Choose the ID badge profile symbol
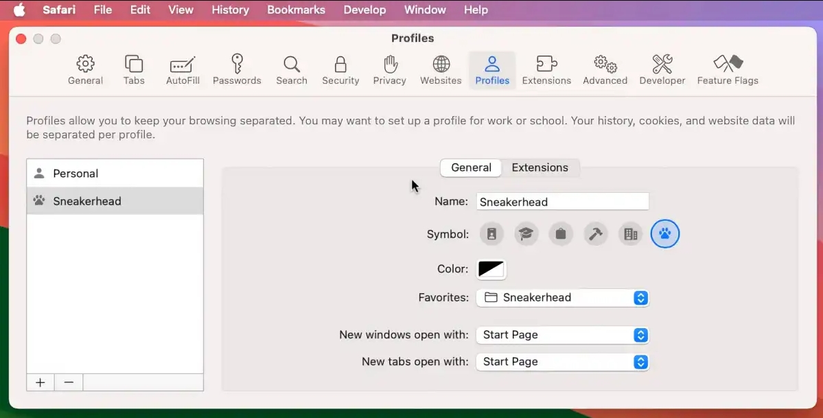This screenshot has width=823, height=418. click(x=491, y=233)
